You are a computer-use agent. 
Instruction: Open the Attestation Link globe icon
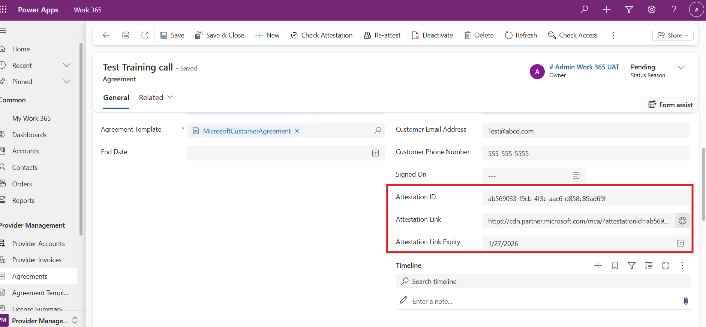[x=682, y=220]
